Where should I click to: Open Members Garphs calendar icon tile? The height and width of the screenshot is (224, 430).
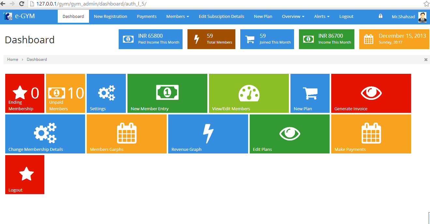pos(126,134)
